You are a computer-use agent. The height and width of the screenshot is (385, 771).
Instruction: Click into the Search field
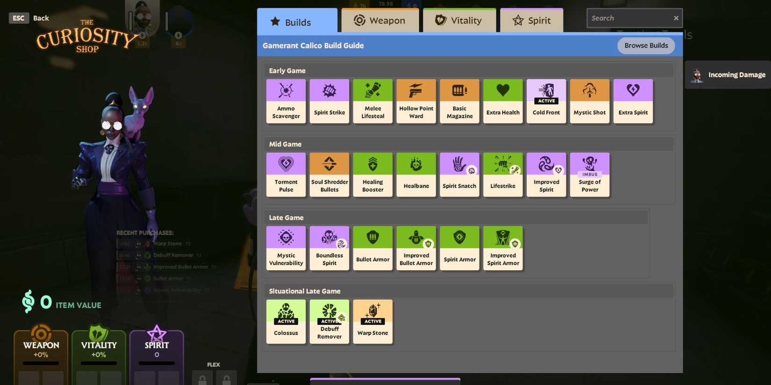tap(628, 18)
